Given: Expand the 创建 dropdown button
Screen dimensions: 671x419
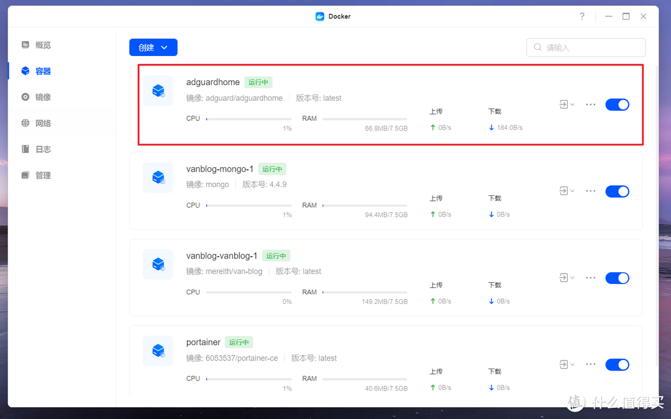Looking at the screenshot, I should click(x=153, y=47).
